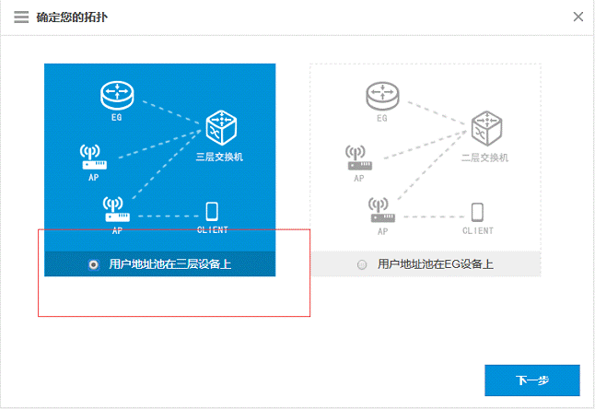This screenshot has height=409, width=595.
Task: Click the lower AP icon in gray topology
Action: click(x=381, y=210)
